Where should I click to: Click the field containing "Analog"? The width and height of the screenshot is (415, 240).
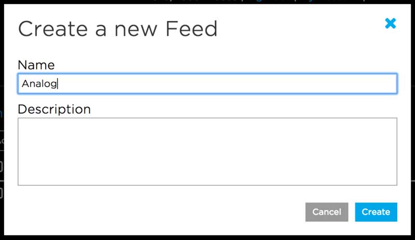[x=208, y=83]
